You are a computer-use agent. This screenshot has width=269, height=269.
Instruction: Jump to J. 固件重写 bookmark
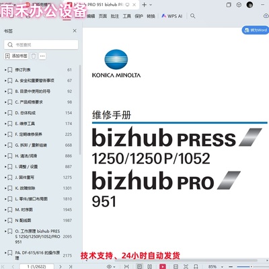point(25,178)
